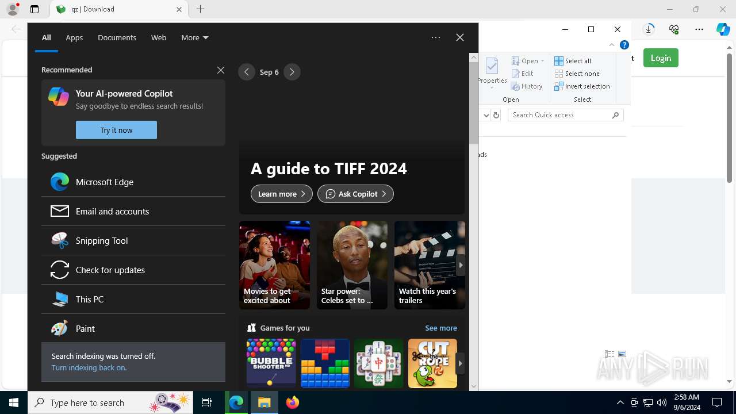This screenshot has height=414, width=736.
Task: Click Select none in File Explorer
Action: (577, 74)
